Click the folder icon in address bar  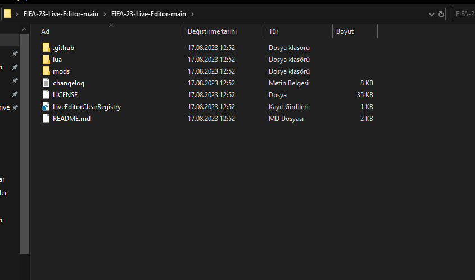tap(7, 13)
